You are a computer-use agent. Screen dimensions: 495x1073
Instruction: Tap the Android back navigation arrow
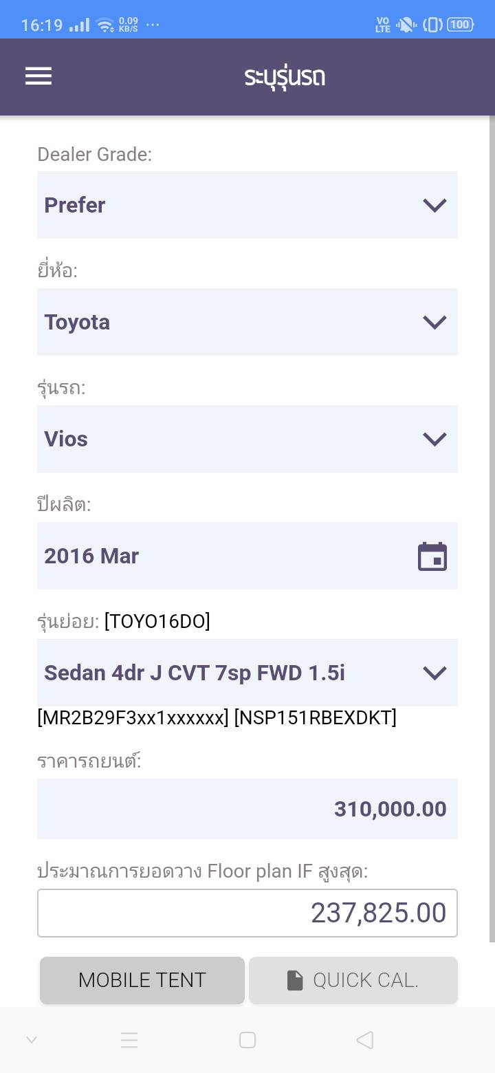(365, 1040)
